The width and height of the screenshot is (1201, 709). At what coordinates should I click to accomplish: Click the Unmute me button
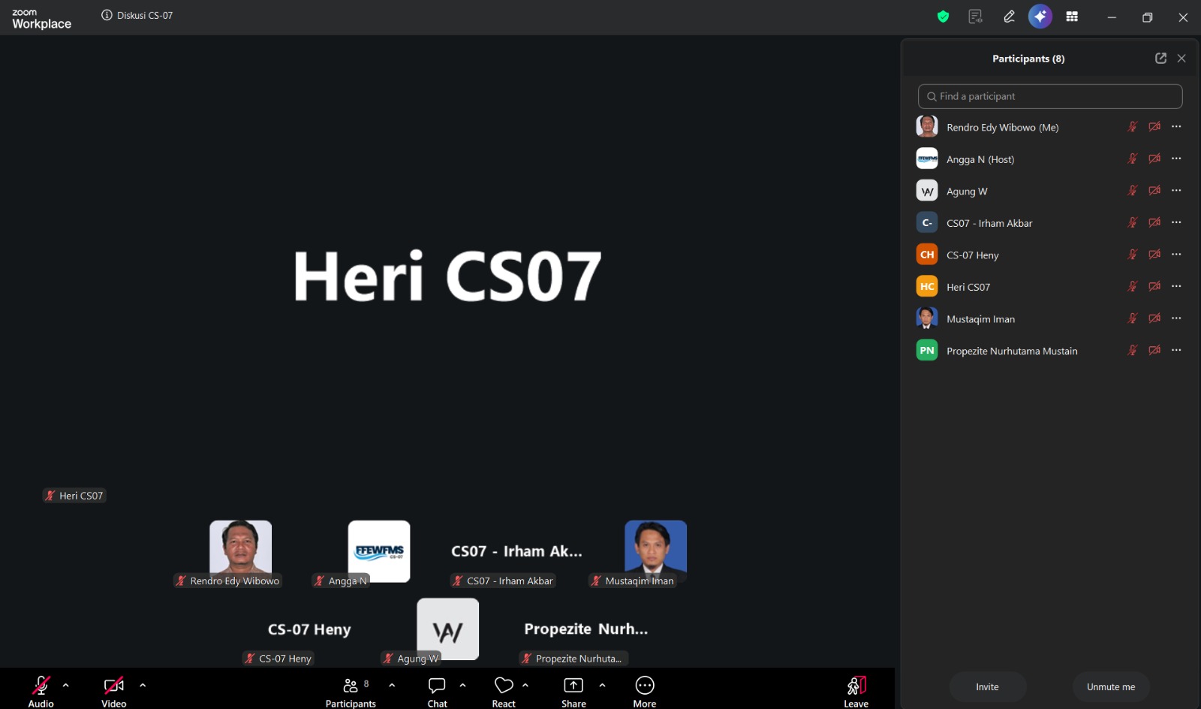click(x=1111, y=686)
